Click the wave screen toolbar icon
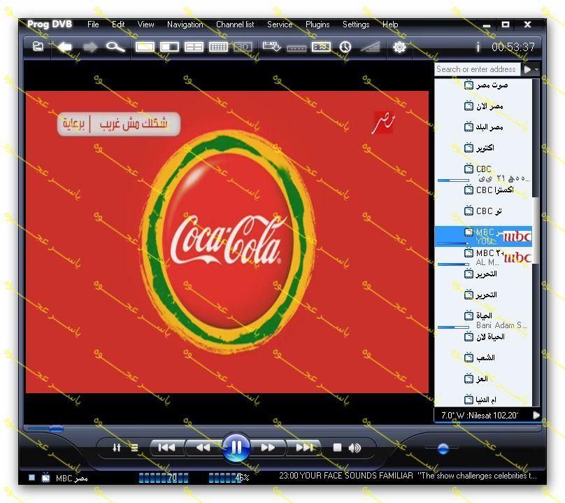Viewport: 565px width, 503px height. point(321,47)
